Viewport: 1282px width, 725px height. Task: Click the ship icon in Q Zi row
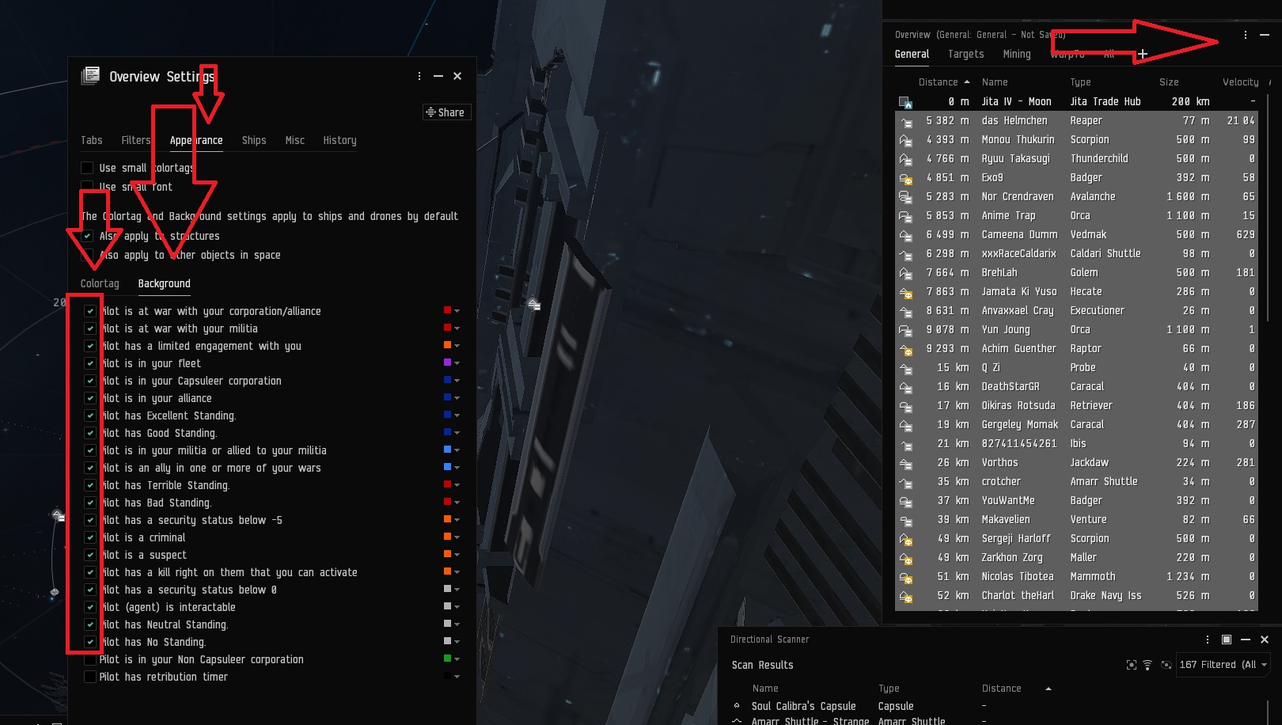pyautogui.click(x=905, y=368)
